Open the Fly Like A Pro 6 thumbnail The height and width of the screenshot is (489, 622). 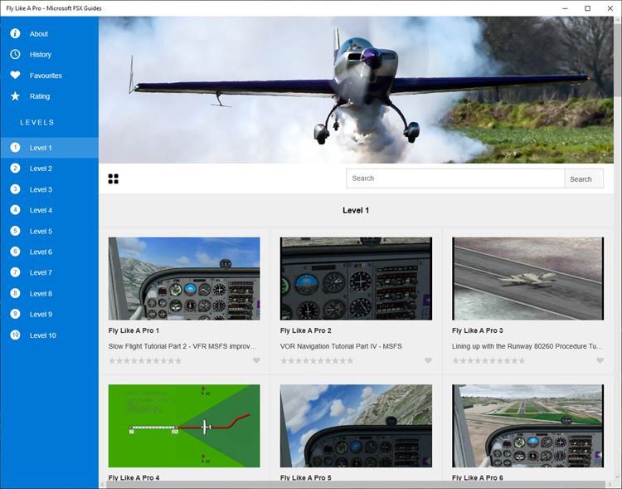click(x=527, y=425)
